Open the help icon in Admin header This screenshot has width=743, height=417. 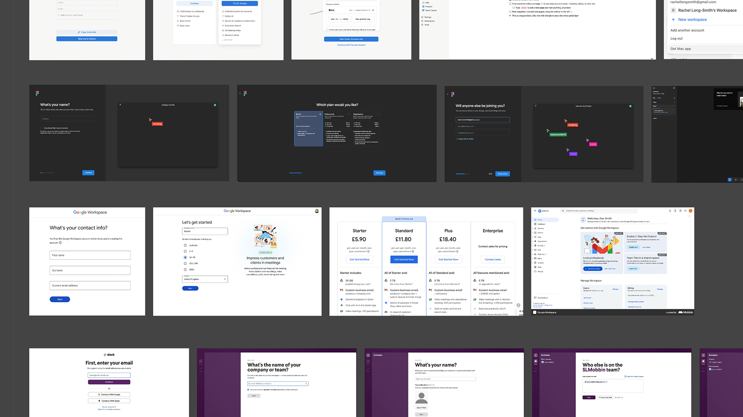tap(680, 211)
